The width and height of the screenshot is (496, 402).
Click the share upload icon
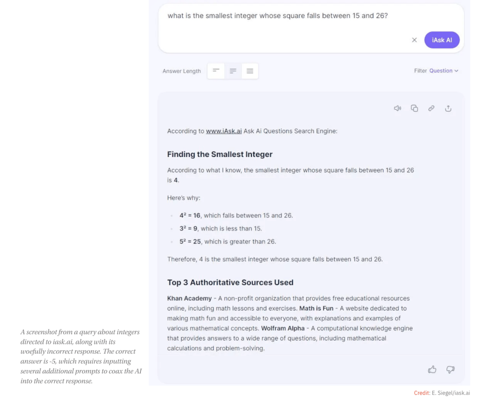[448, 108]
